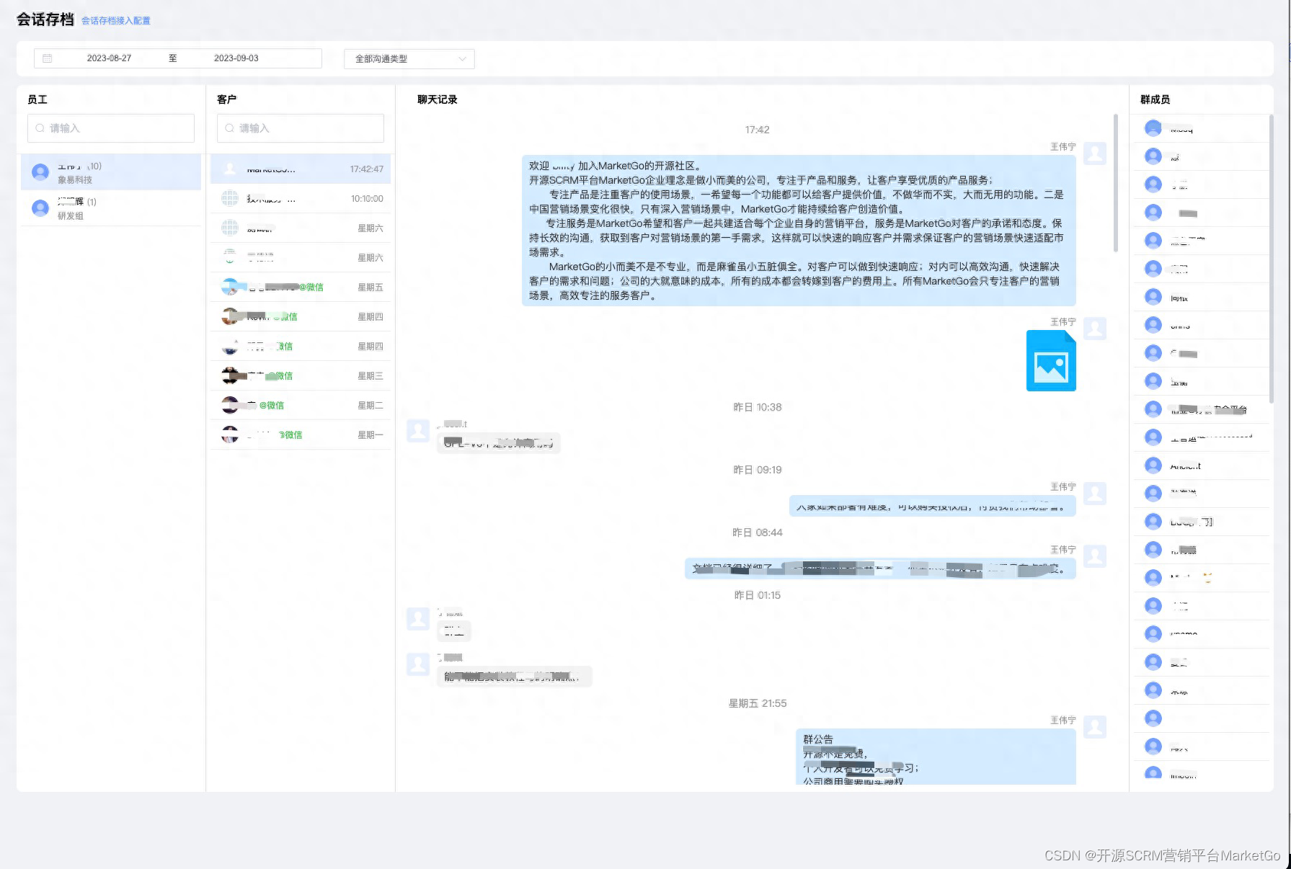The width and height of the screenshot is (1291, 869).
Task: Open the customer conversation timed 17:42:47
Action: pos(301,169)
